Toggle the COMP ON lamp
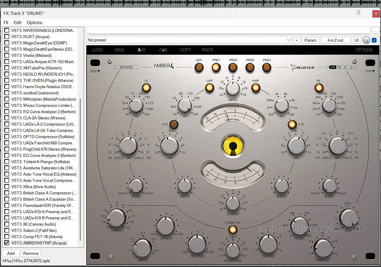The height and width of the screenshot is (267, 381). click(232, 229)
